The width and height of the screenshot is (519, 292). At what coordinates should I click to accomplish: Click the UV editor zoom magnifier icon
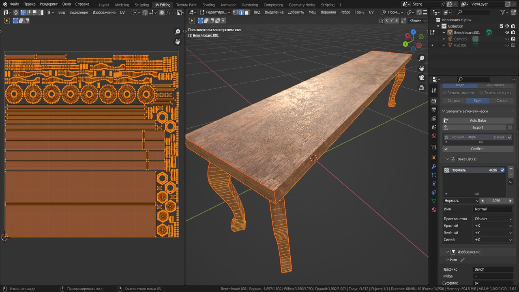click(x=178, y=32)
